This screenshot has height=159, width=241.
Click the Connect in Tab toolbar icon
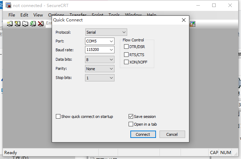click(25, 24)
